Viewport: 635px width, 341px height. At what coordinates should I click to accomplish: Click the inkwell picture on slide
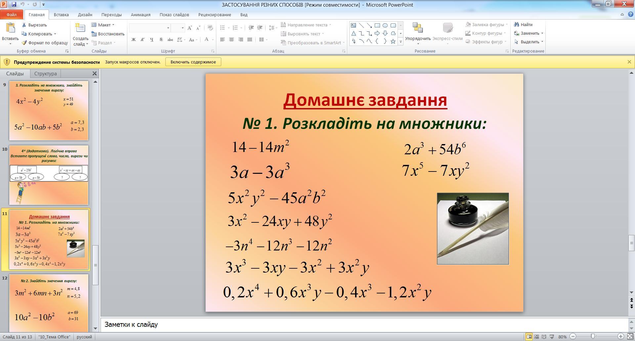[x=473, y=229]
